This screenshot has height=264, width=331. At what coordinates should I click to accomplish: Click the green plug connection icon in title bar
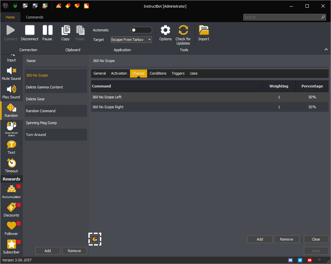click(x=15, y=6)
